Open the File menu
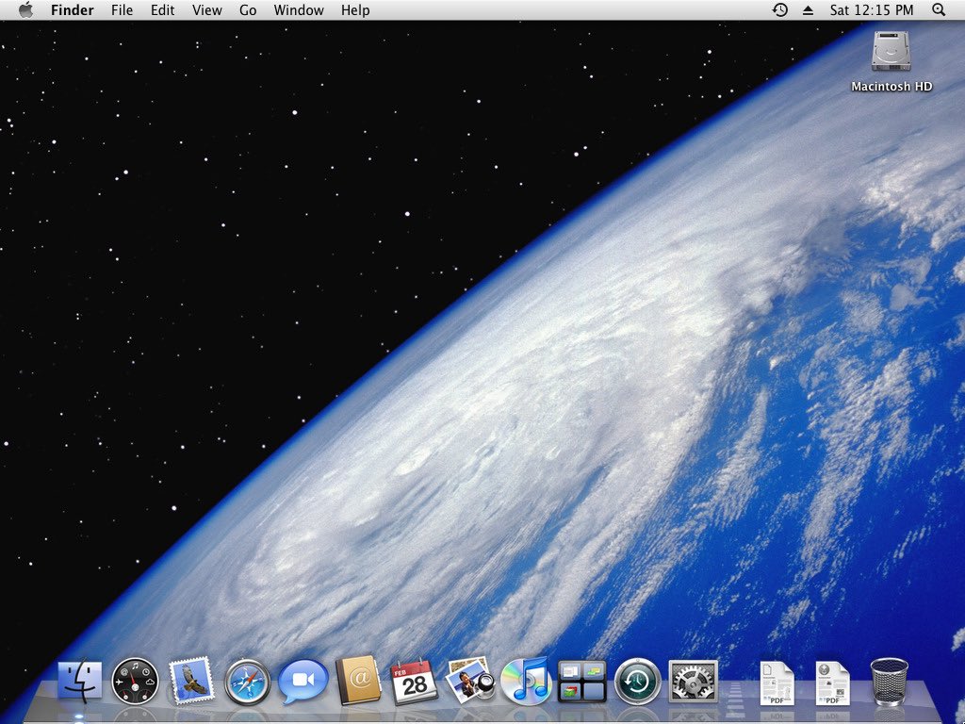The width and height of the screenshot is (965, 724). pyautogui.click(x=122, y=10)
